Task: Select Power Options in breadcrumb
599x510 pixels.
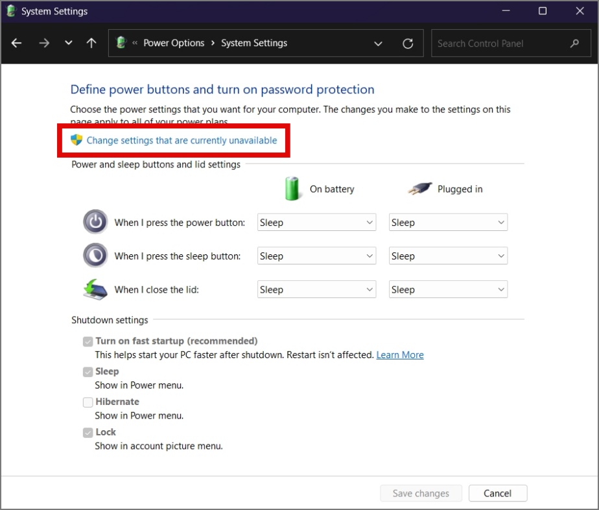Action: point(174,43)
